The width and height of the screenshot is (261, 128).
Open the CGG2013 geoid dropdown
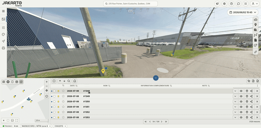[x=60, y=126]
